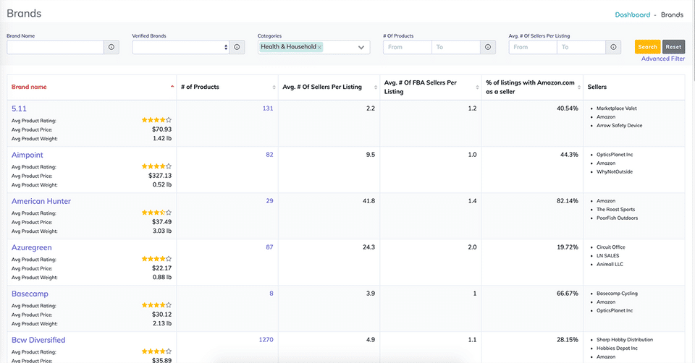Viewport: 695px width, 363px height.
Task: Open the American Hunter brand link
Action: 41,201
